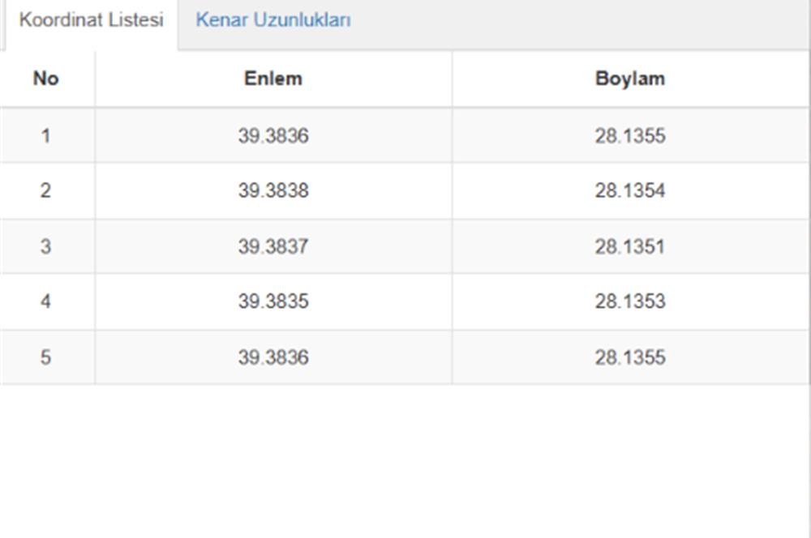Select Boylam value 28.1355 in row 5
The height and width of the screenshot is (538, 811).
click(x=630, y=357)
